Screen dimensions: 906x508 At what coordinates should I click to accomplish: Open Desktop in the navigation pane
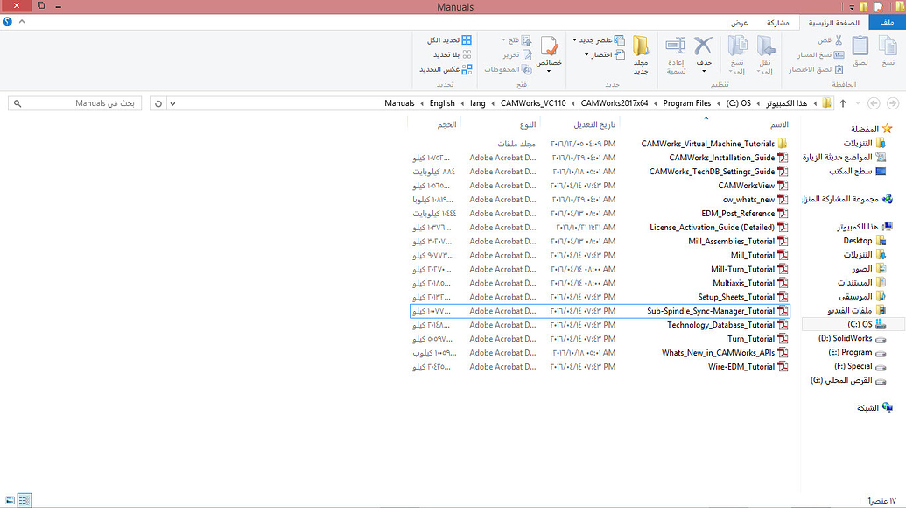tap(864, 240)
